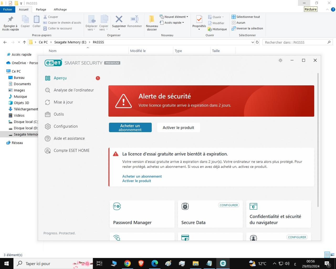
Task: Click the ESET logo
Action: point(53,63)
